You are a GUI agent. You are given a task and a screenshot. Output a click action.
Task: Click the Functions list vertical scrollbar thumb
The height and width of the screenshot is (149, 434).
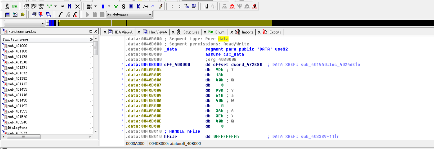click(96, 48)
